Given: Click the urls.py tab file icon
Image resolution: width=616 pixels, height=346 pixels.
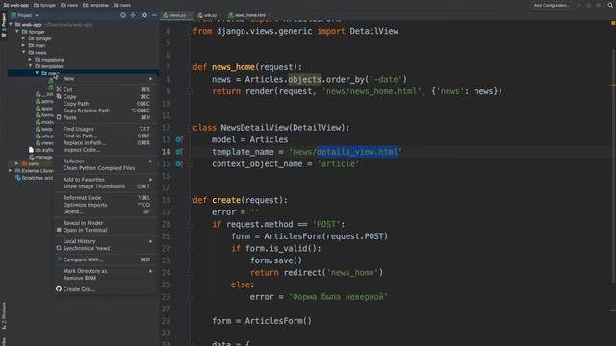Looking at the screenshot, I should coord(201,15).
